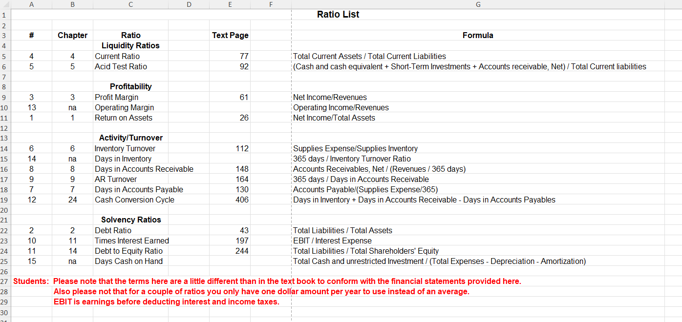This screenshot has height=322, width=682.
Task: Click the Liquidity Ratios heading cell
Action: click(x=130, y=45)
